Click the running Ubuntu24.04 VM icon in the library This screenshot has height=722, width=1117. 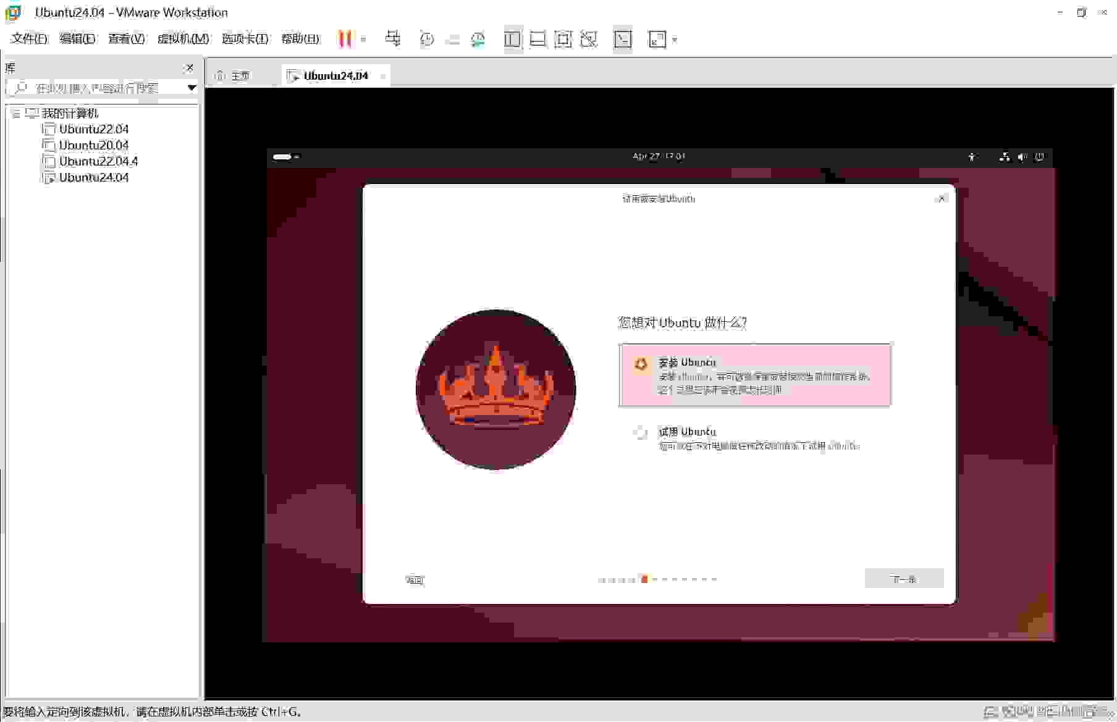click(48, 177)
